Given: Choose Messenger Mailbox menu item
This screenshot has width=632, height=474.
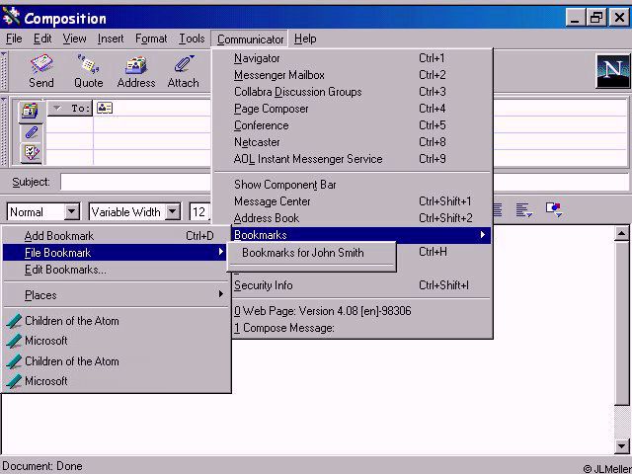Looking at the screenshot, I should click(353, 75).
